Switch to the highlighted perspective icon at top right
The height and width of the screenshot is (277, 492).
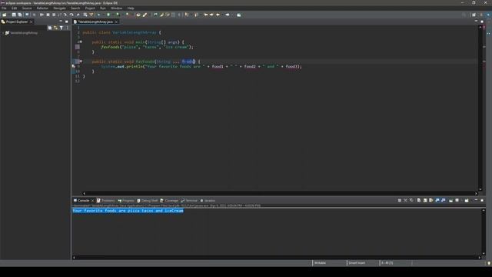pos(488,15)
